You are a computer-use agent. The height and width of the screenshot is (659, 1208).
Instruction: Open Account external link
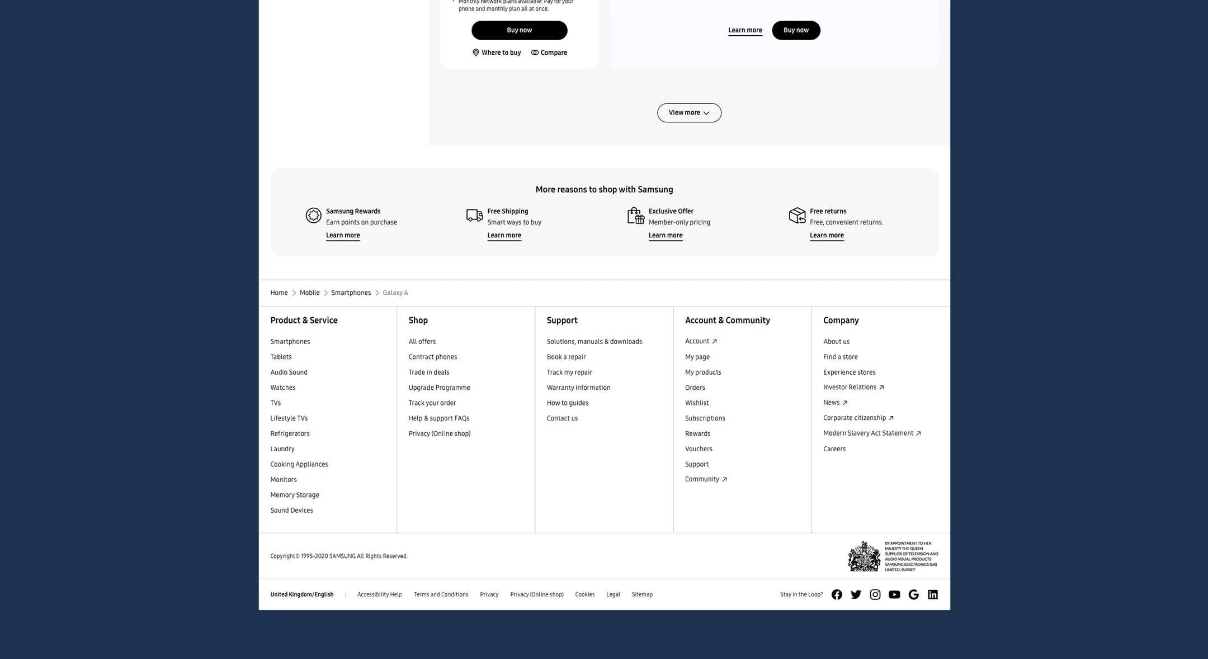pos(701,341)
